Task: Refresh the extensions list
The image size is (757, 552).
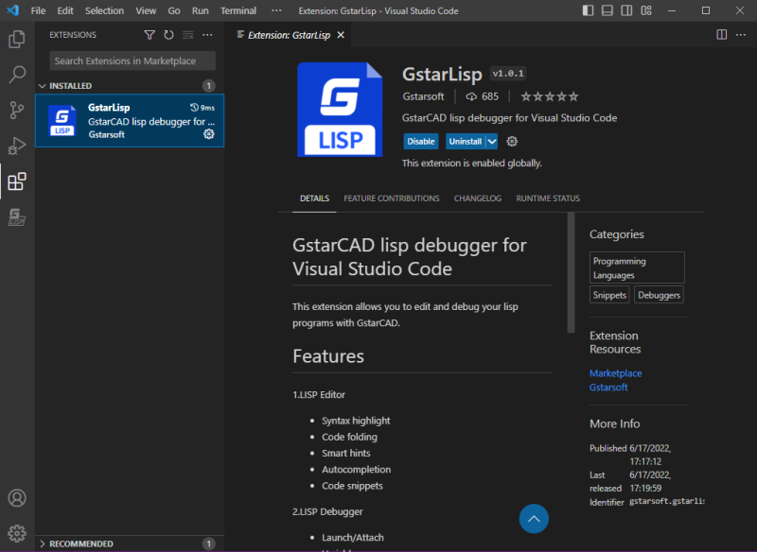Action: 168,35
